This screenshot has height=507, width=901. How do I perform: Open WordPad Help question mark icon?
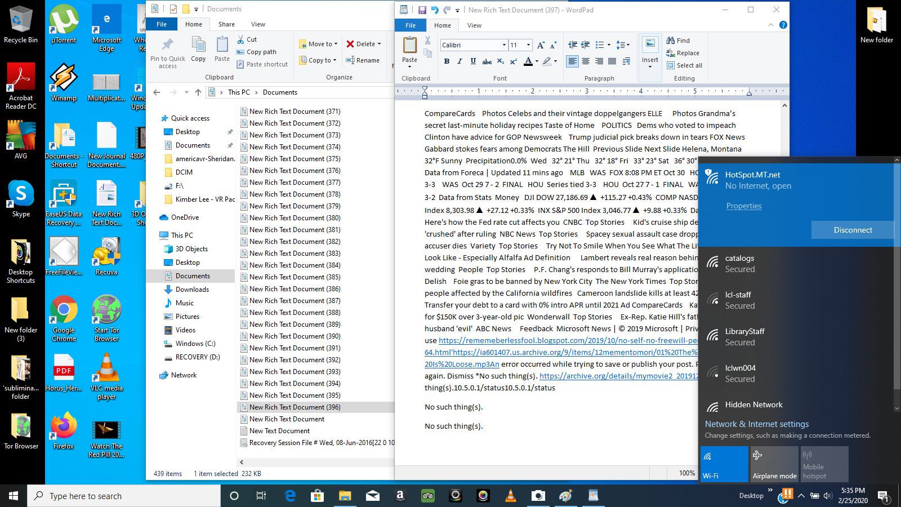click(x=783, y=25)
